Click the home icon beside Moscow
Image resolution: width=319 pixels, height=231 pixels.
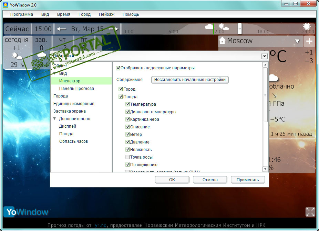click(x=222, y=41)
